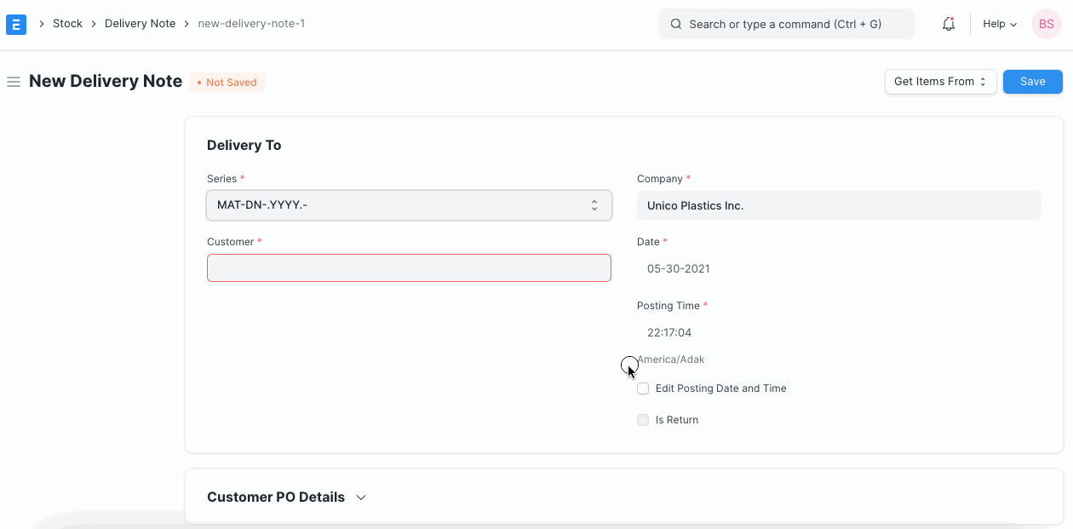Click the BS user avatar

pyautogui.click(x=1046, y=25)
